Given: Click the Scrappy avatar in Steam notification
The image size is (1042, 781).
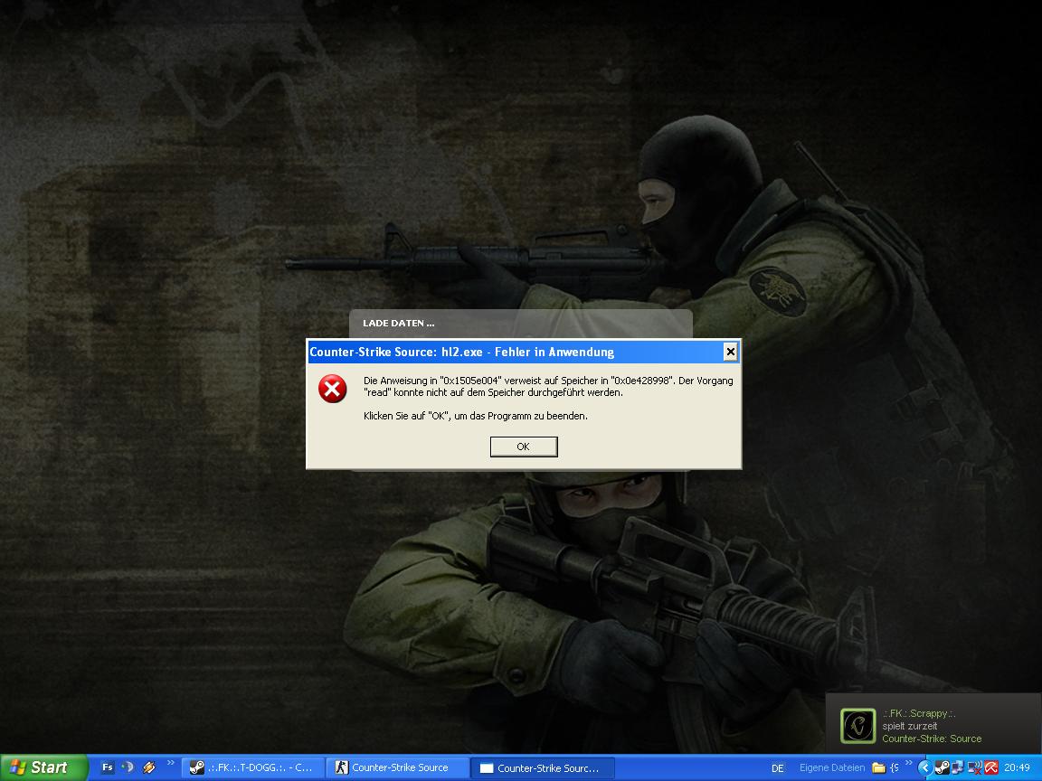Looking at the screenshot, I should point(857,726).
